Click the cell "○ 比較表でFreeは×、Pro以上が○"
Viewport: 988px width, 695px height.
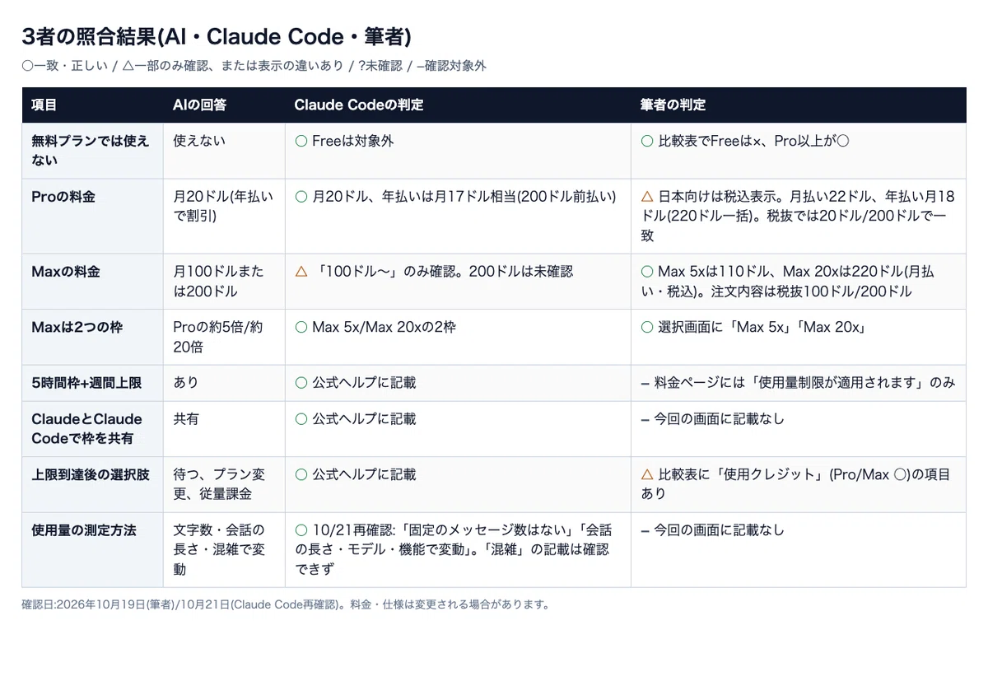799,151
